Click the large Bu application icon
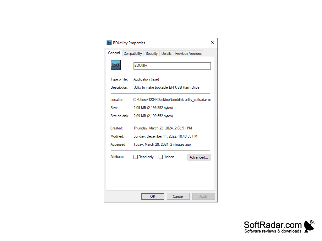322x241 pixels. pyautogui.click(x=116, y=65)
